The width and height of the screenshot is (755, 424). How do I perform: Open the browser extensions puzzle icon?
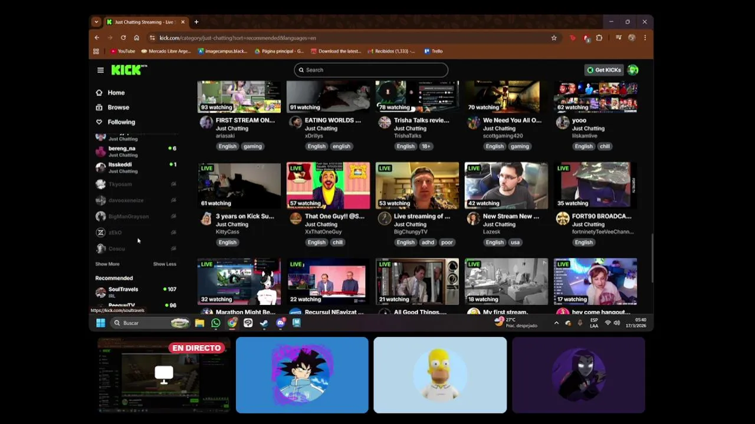tap(599, 38)
